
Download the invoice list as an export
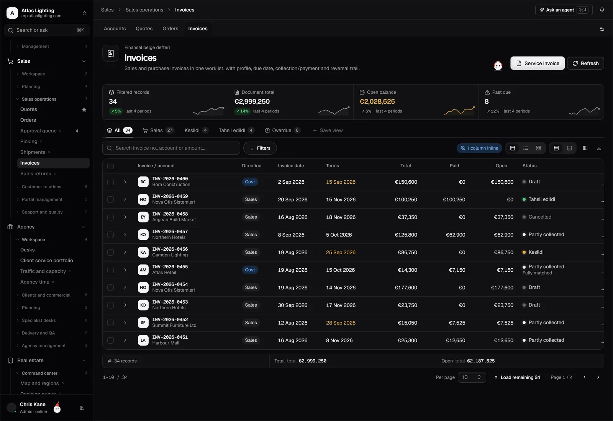(599, 148)
